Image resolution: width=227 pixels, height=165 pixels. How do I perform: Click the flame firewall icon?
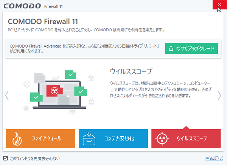[17, 139]
